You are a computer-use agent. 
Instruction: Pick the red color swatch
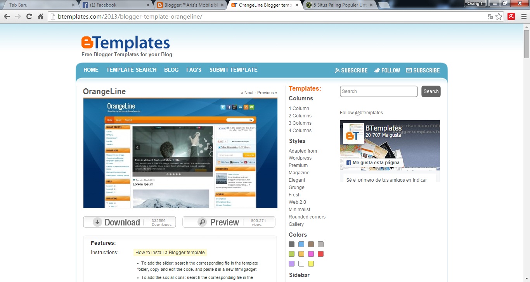[320, 254]
